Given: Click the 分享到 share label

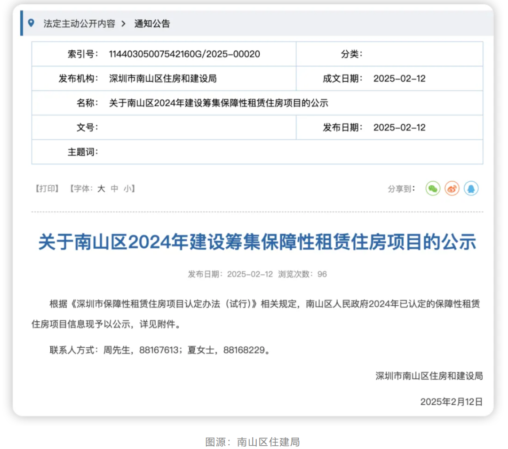Looking at the screenshot, I should [401, 188].
